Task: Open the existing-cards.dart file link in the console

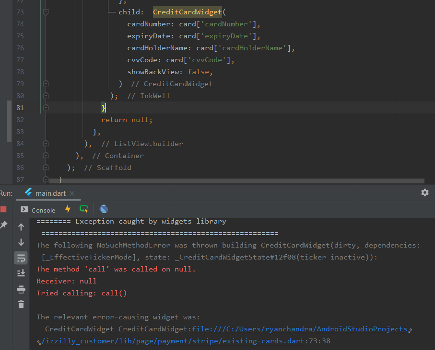Action: coord(173,341)
